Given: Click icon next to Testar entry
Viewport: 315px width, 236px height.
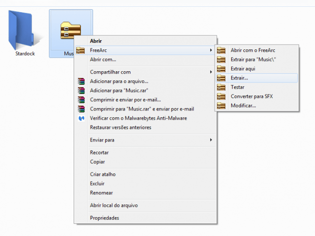Looking at the screenshot, I should pos(221,87).
